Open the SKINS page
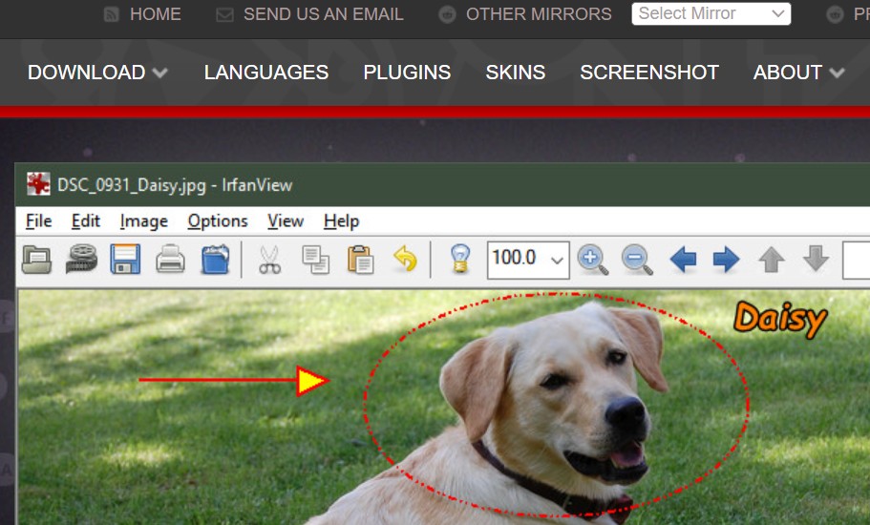Screen dimensions: 870x525 [x=515, y=73]
